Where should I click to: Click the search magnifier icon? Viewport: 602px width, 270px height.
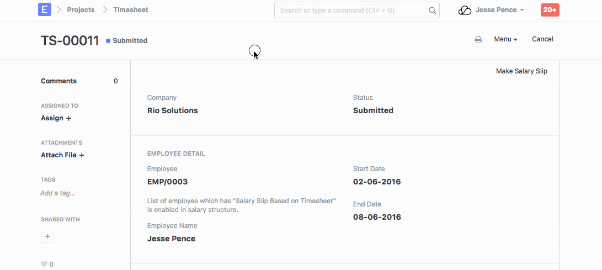pyautogui.click(x=433, y=10)
